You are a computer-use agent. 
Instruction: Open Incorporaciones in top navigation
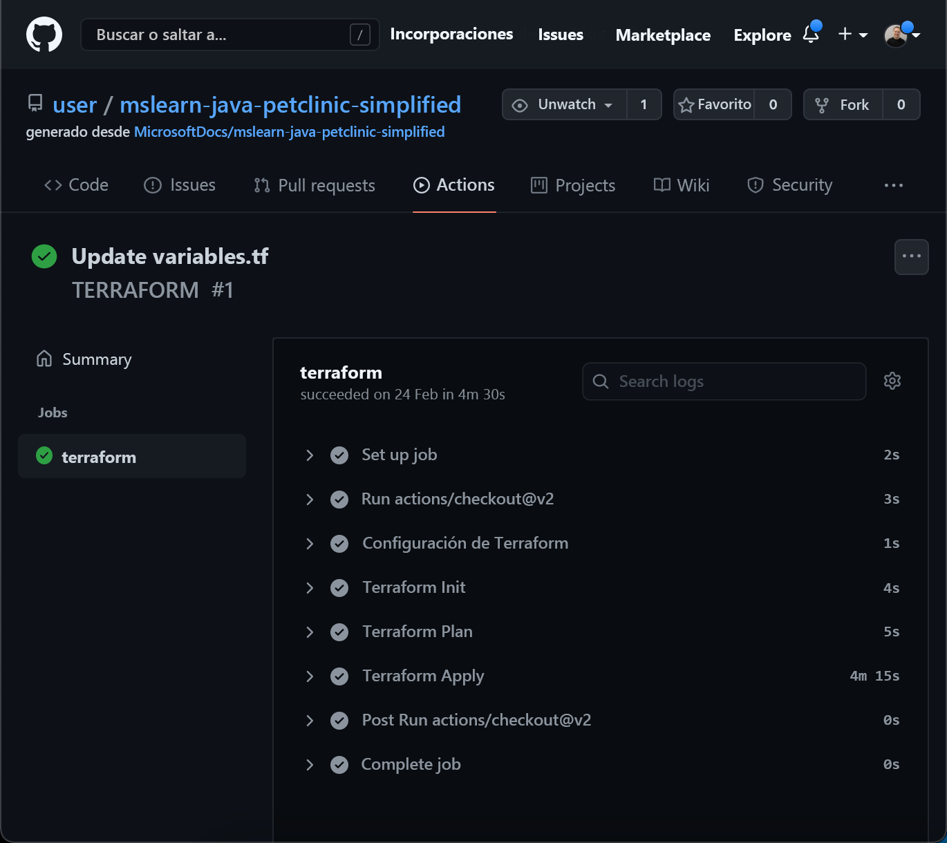(451, 35)
